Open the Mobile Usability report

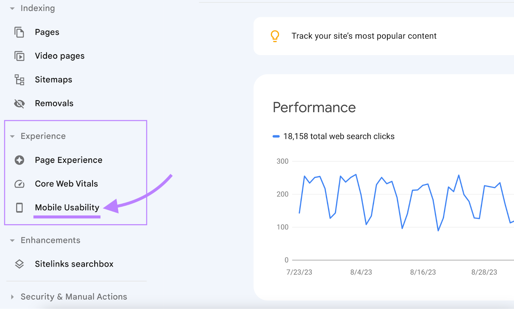pos(67,207)
